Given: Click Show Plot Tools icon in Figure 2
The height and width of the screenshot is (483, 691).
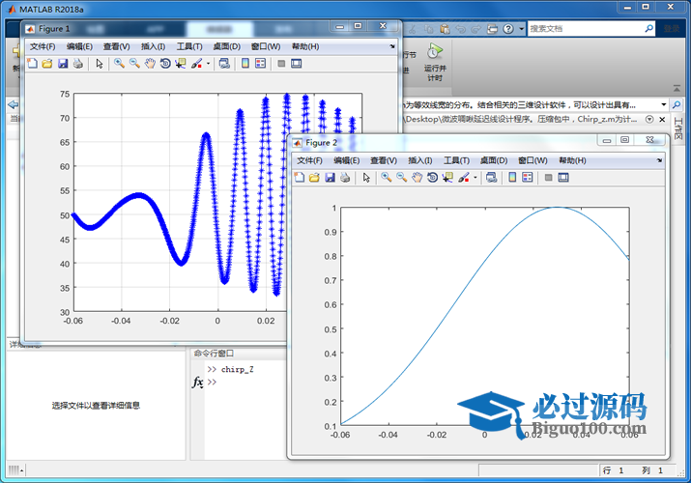Looking at the screenshot, I should (563, 178).
